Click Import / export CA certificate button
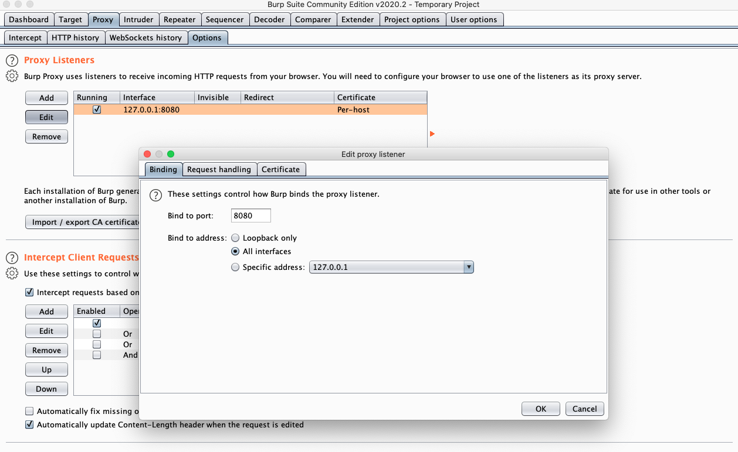This screenshot has height=452, width=738. click(x=82, y=222)
